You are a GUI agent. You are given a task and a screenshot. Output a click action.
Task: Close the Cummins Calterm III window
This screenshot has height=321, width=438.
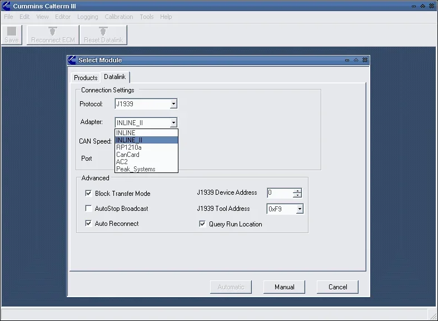[431, 6]
